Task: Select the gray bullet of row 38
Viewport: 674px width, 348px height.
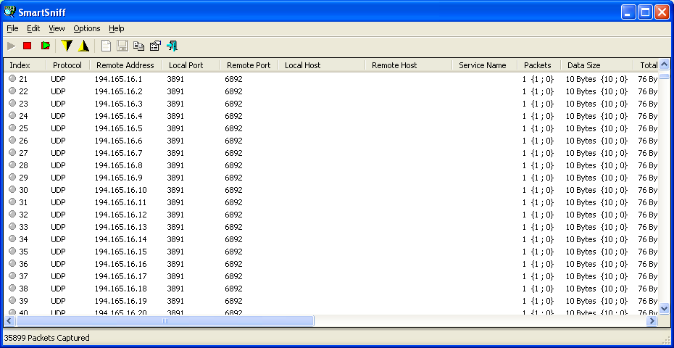Action: pyautogui.click(x=12, y=288)
